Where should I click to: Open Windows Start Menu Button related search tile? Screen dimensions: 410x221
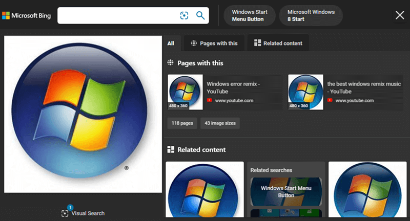click(x=286, y=191)
